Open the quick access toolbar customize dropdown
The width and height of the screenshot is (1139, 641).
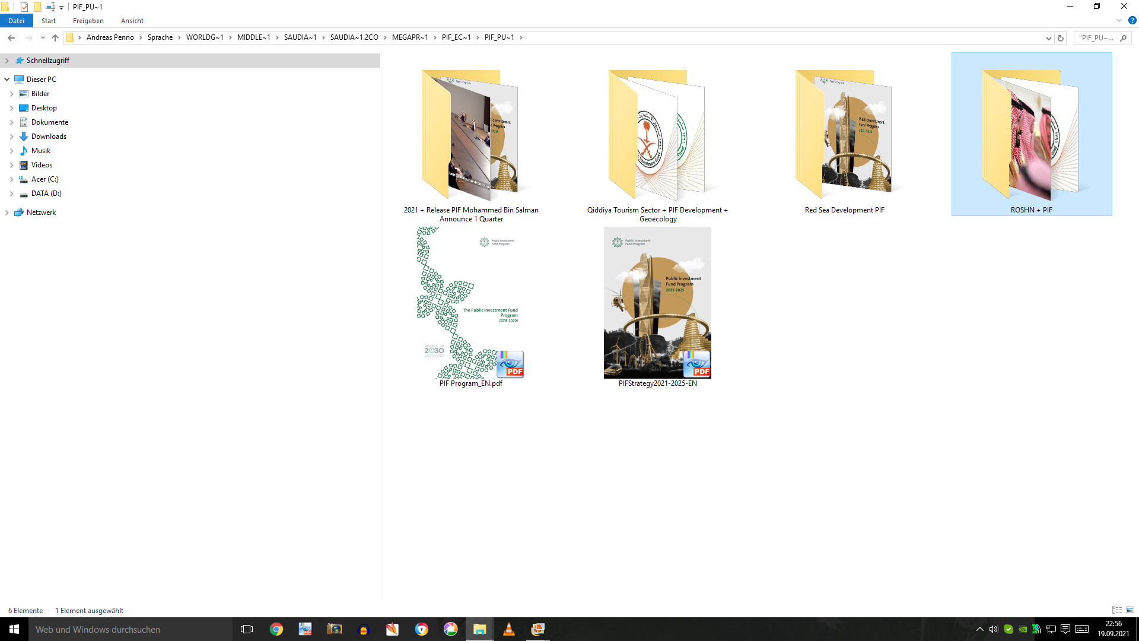coord(61,8)
